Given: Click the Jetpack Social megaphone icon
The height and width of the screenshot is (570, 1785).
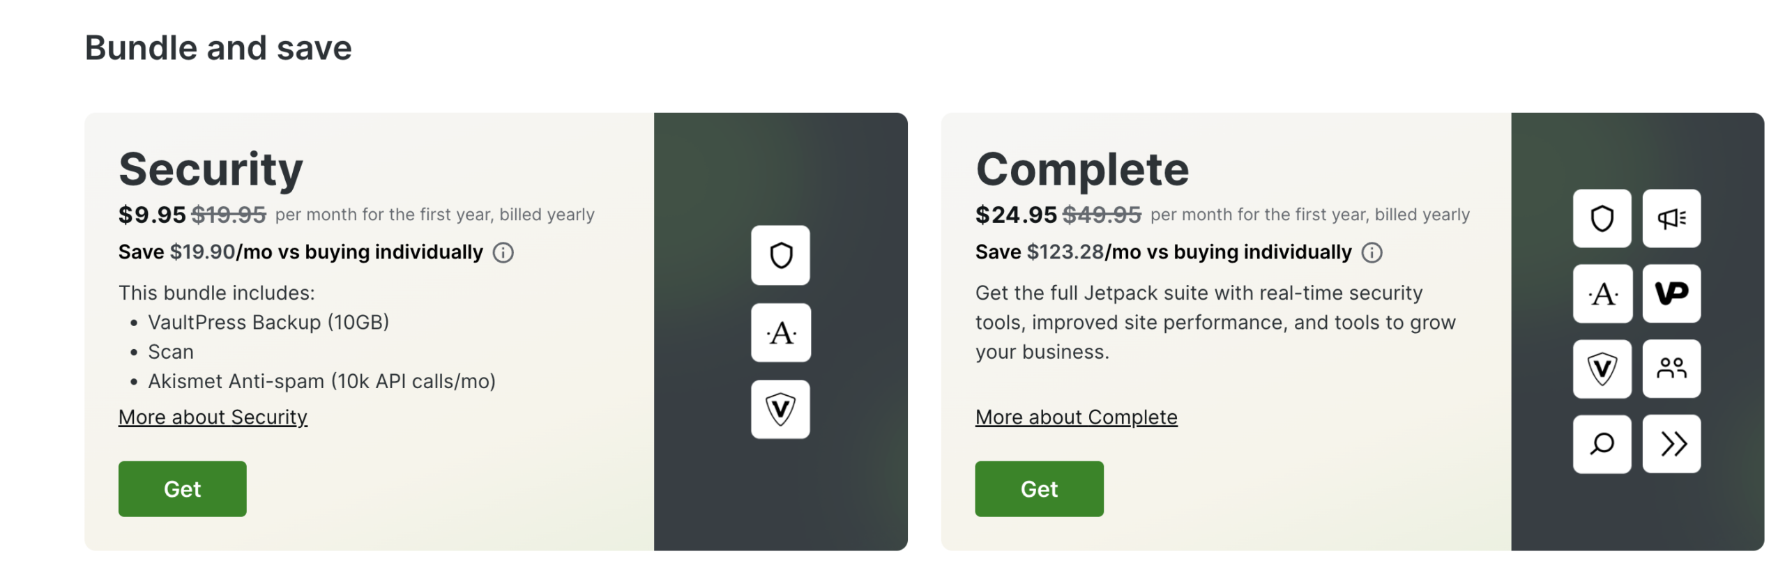Looking at the screenshot, I should 1671,219.
